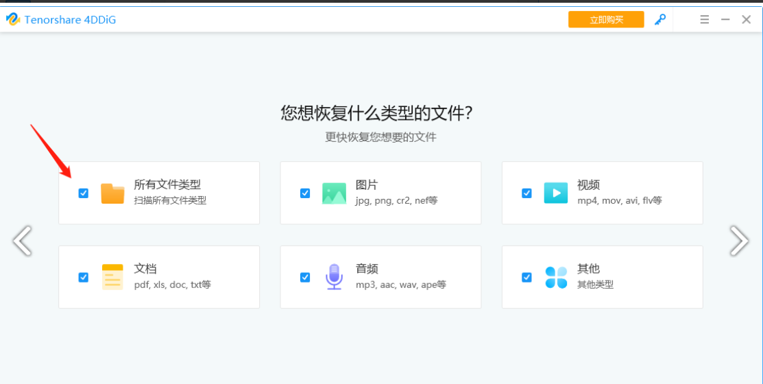The width and height of the screenshot is (763, 384).
Task: Click the blue four-petal 其他 icon
Action: [x=556, y=277]
